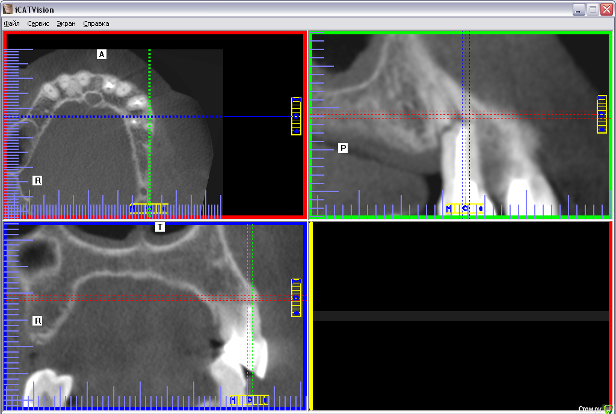Click the T orientation marker in coronal view
Viewport: 616px width, 414px height.
(160, 227)
